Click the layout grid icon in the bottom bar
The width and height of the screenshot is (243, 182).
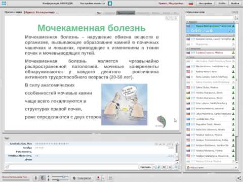coord(110,178)
